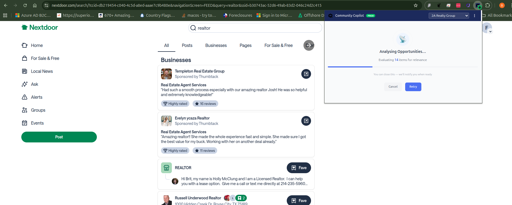Open Holly McClung's commenter avatar

coord(175,181)
